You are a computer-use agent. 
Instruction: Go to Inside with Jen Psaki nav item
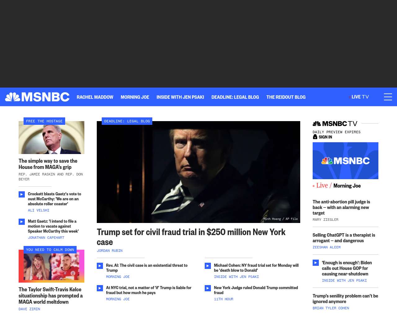(180, 97)
